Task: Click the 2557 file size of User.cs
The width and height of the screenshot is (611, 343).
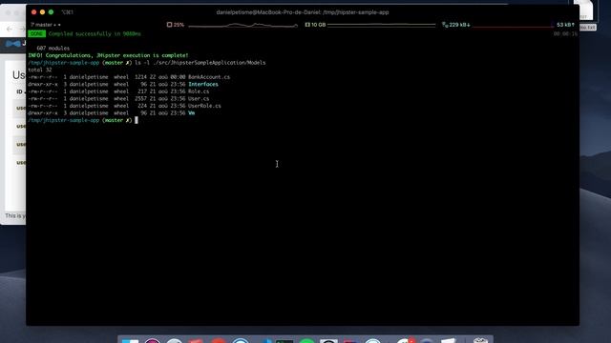Action: pyautogui.click(x=140, y=99)
